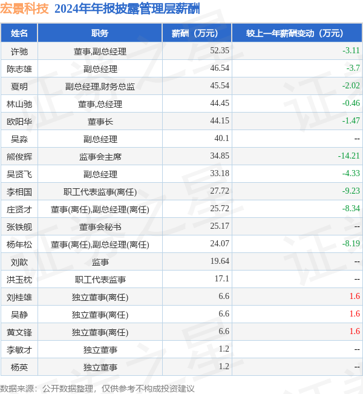This screenshot has width=363, height=394.
Task: Select the name cell 吴贤飞
Action: pyautogui.click(x=19, y=174)
